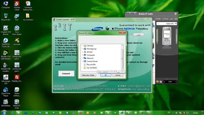The image size is (204, 115).
Task: Open the Nokia PC Suite desktop icon
Action: pyautogui.click(x=17, y=104)
